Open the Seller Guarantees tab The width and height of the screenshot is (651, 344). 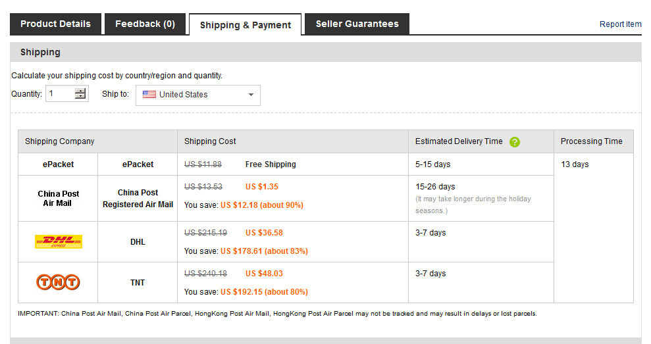[357, 24]
